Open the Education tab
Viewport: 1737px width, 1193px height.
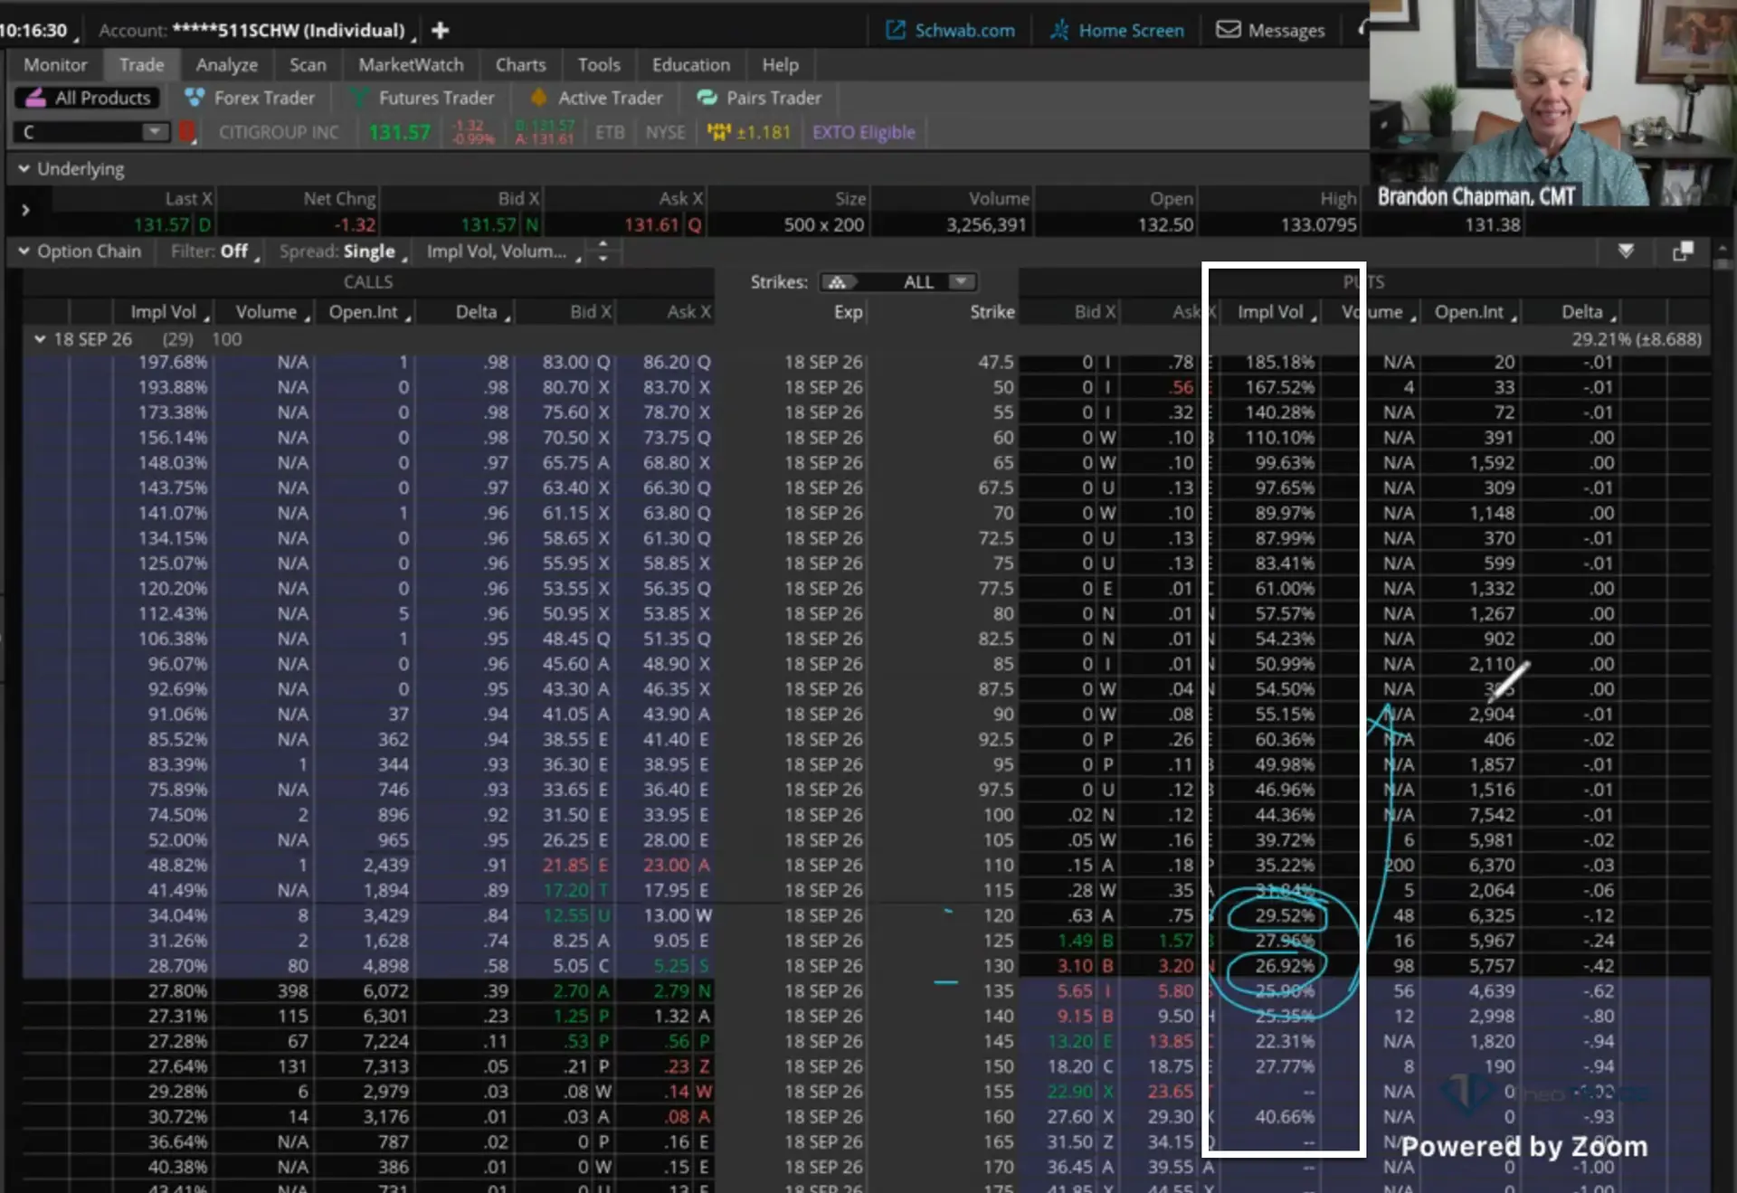(x=690, y=65)
